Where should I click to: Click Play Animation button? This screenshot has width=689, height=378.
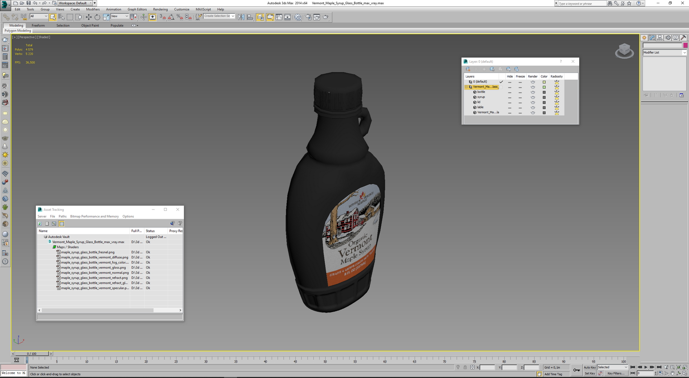click(646, 367)
